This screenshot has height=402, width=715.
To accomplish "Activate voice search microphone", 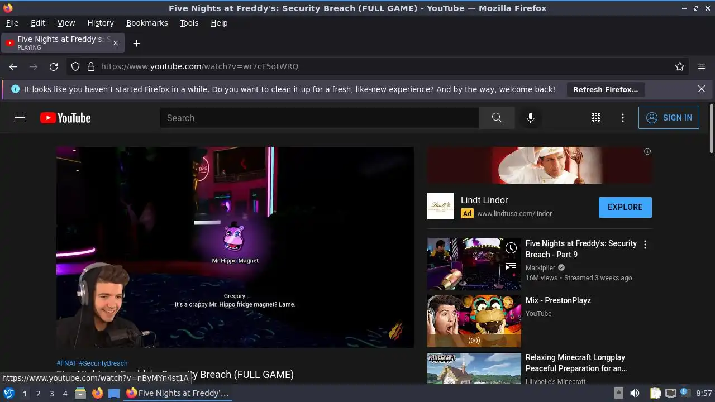I will point(531,118).
